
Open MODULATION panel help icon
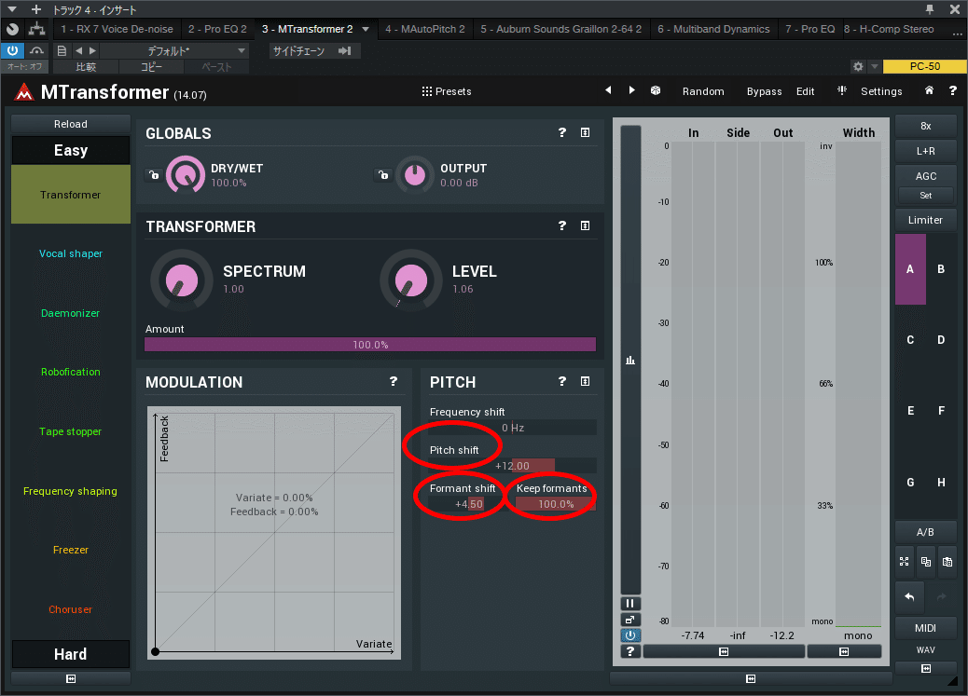394,381
